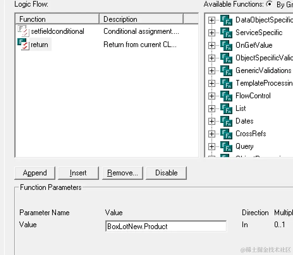Click the List group icon
This screenshot has height=255, width=293.
(226, 108)
